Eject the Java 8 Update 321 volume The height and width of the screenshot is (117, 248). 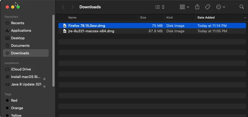pos(45,86)
